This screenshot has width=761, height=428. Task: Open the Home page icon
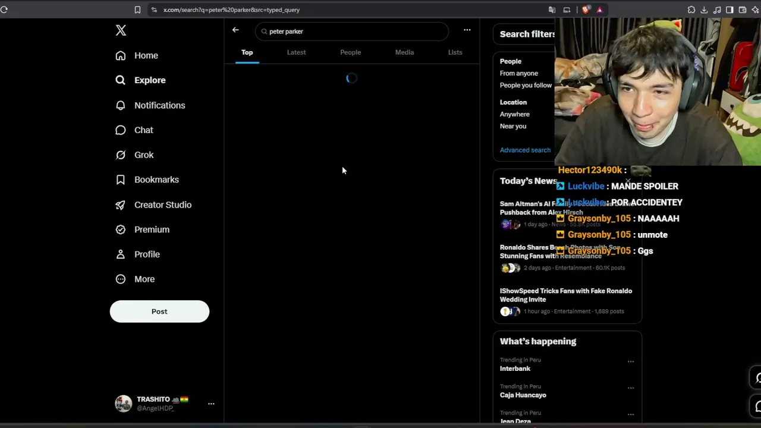pos(121,55)
